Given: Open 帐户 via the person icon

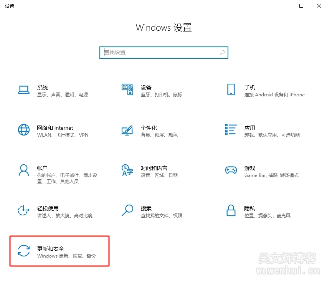Looking at the screenshot, I should pos(24,170).
